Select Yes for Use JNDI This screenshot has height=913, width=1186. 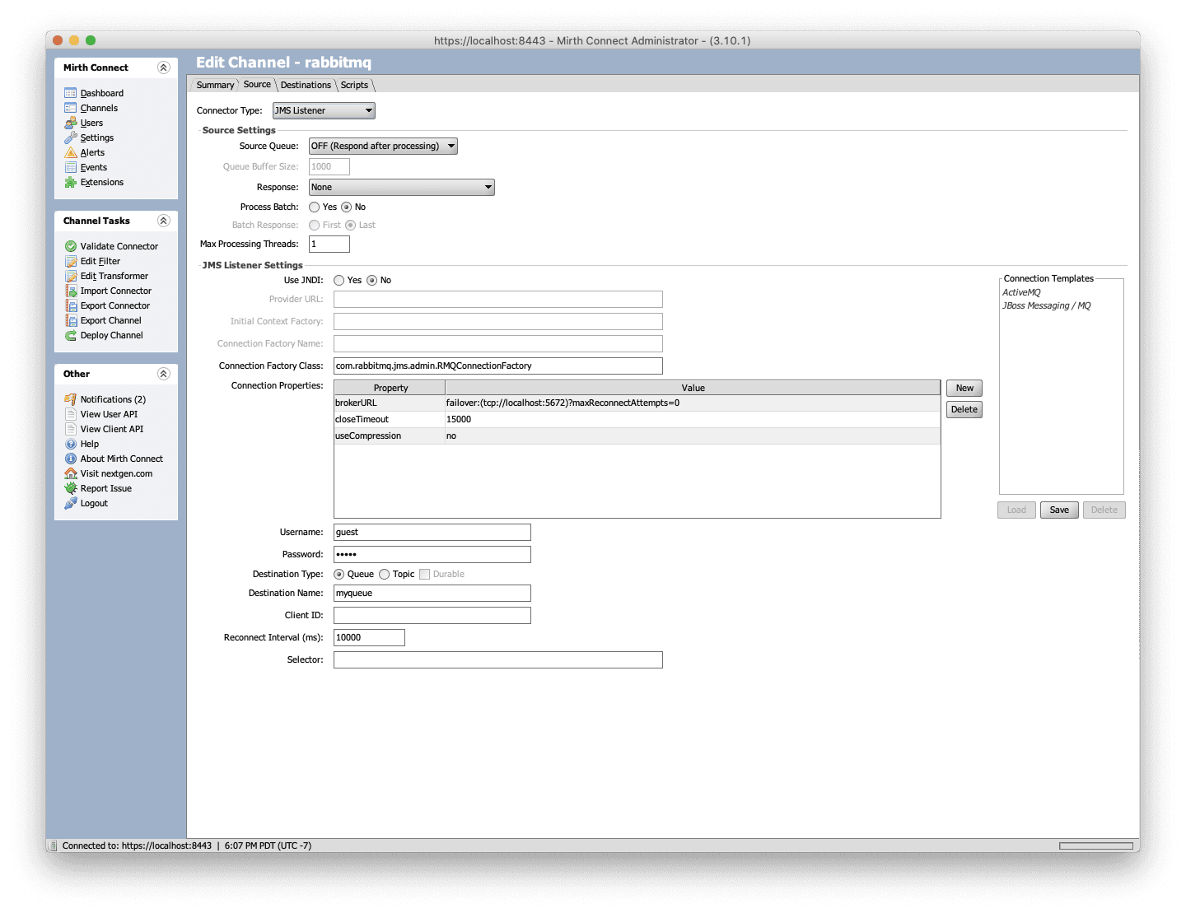[x=339, y=281]
